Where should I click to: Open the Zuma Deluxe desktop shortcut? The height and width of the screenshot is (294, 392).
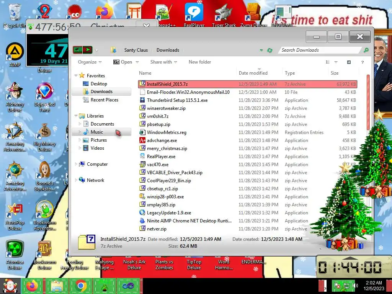pyautogui.click(x=253, y=15)
